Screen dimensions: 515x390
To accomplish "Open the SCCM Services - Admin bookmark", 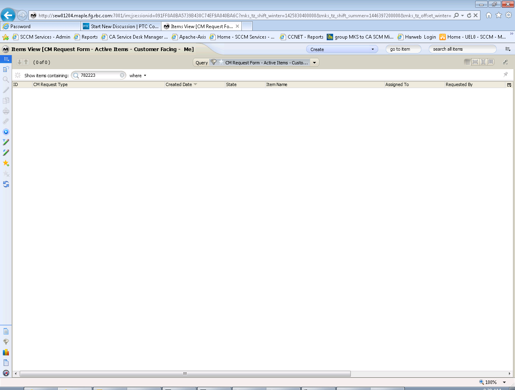I will click(x=41, y=37).
